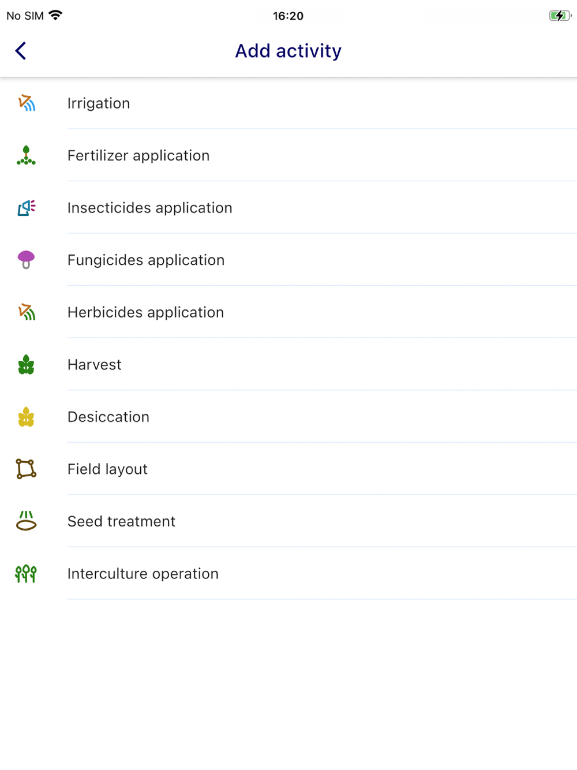Image resolution: width=577 pixels, height=770 pixels.
Task: Add a Harvest activity
Action: click(95, 365)
